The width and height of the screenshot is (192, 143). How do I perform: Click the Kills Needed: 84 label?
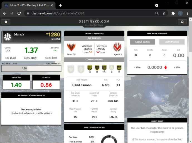[x=53, y=64]
